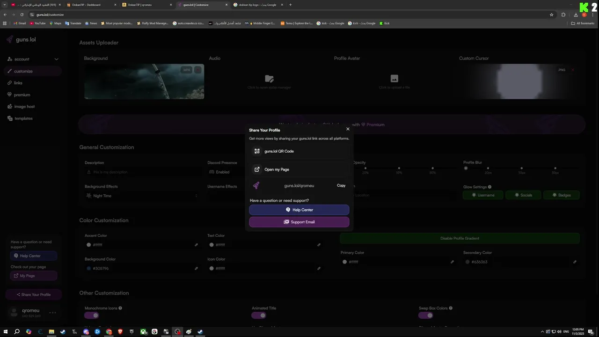Bookmark this page with the star icon
Image resolution: width=599 pixels, height=337 pixels.
pos(552,15)
